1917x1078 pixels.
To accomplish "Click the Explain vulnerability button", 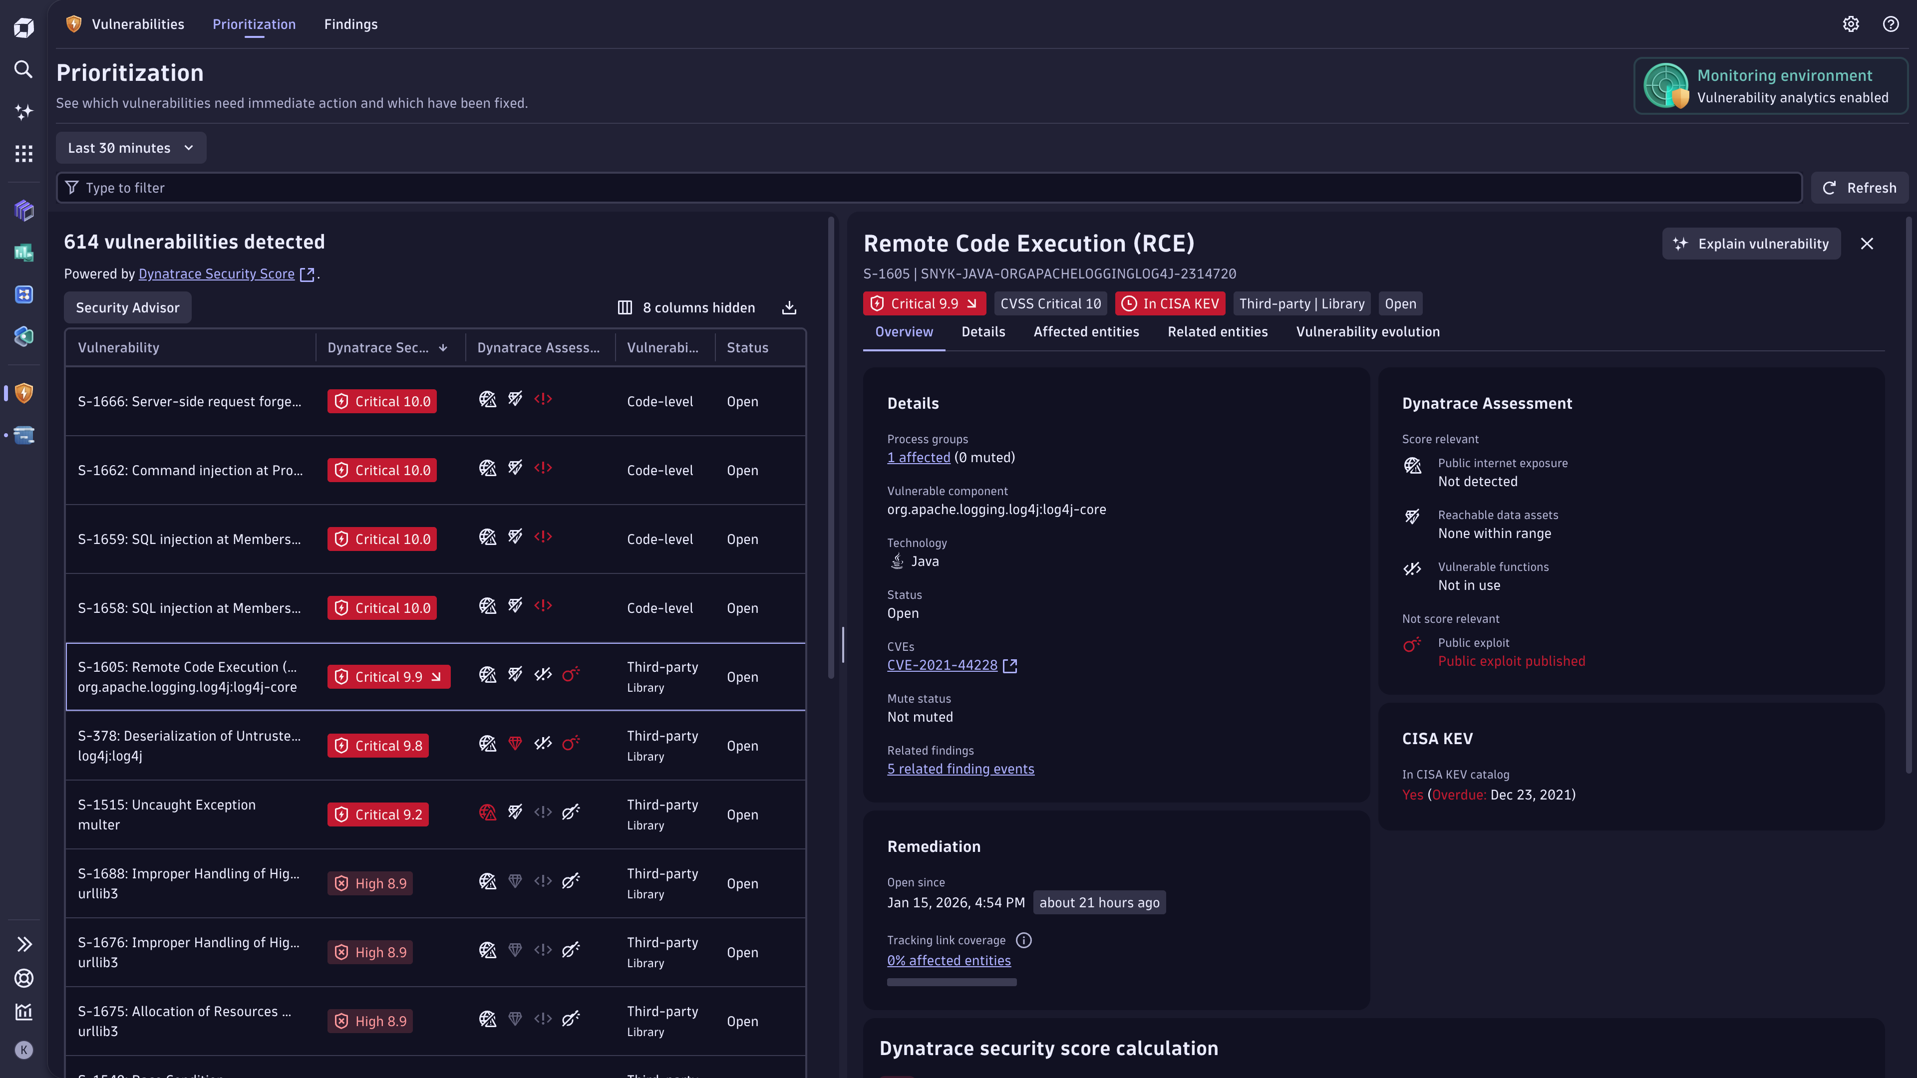I will pyautogui.click(x=1751, y=243).
